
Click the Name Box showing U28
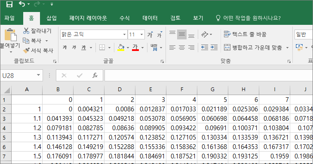click(18, 75)
